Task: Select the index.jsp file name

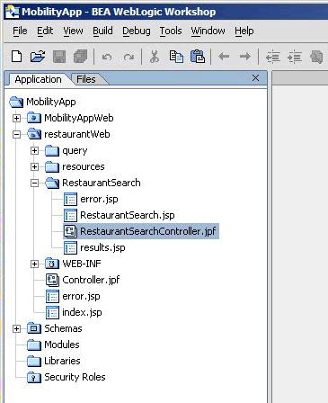Action: pos(82,312)
